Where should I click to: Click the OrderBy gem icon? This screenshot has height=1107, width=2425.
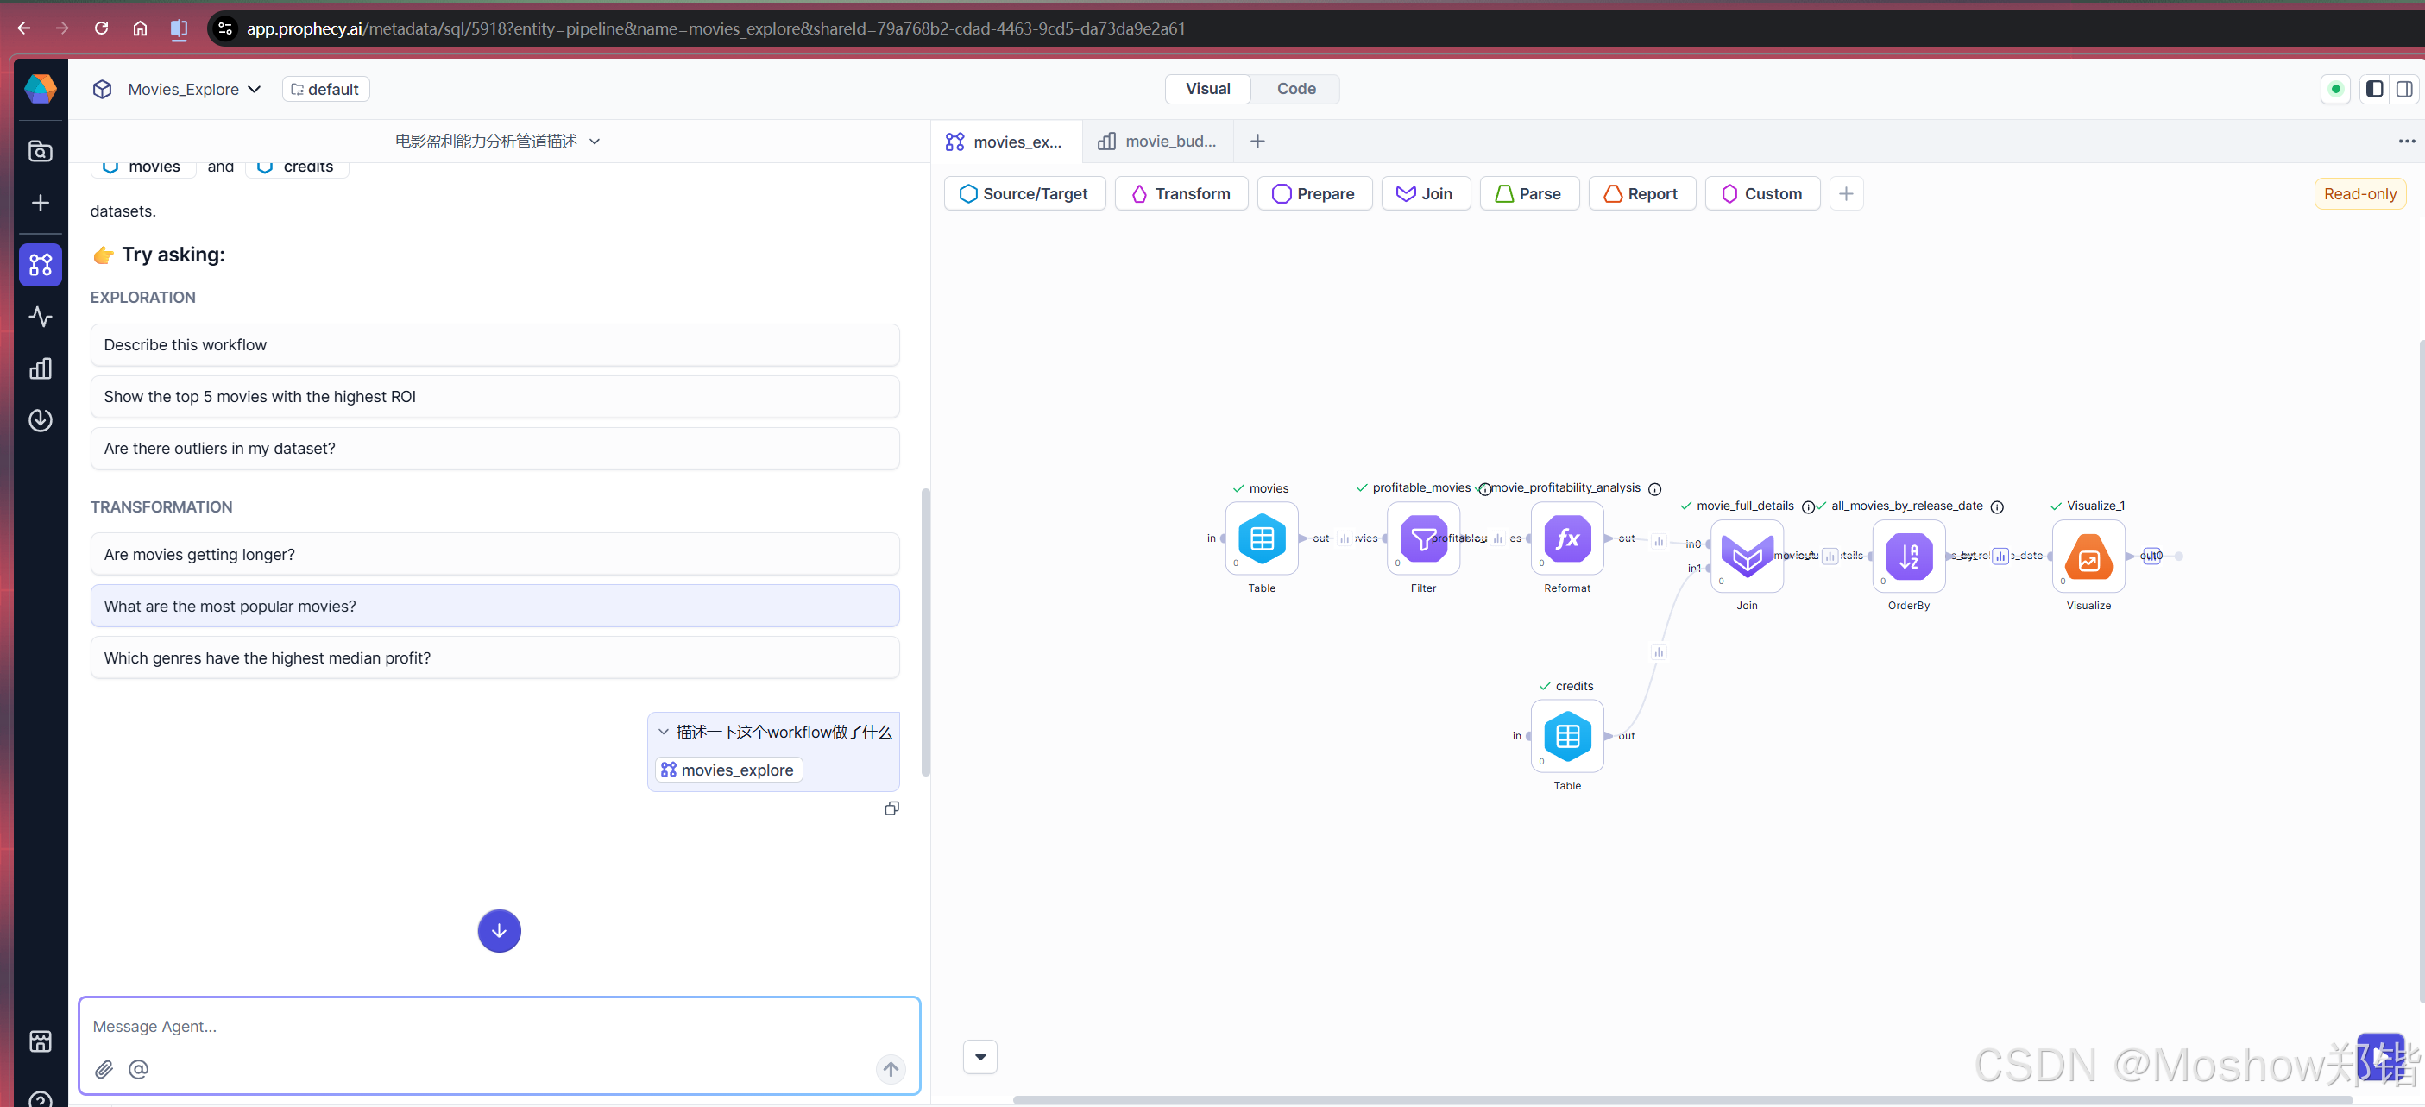tap(1908, 557)
